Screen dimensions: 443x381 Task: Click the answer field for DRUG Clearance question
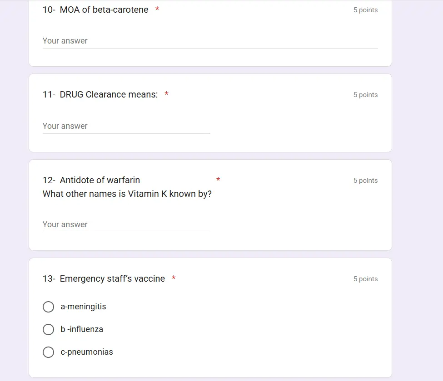click(114, 126)
